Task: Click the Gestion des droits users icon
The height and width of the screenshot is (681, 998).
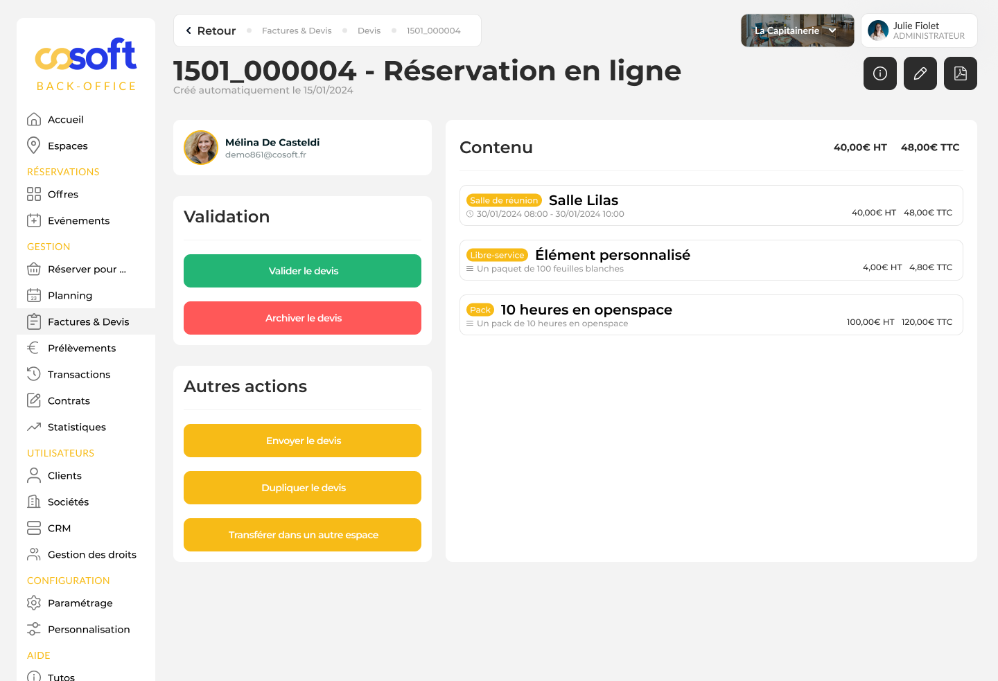Action: [34, 554]
